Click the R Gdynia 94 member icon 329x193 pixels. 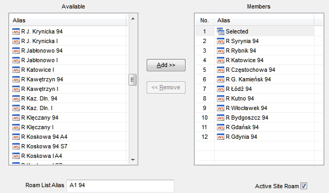pyautogui.click(x=221, y=137)
